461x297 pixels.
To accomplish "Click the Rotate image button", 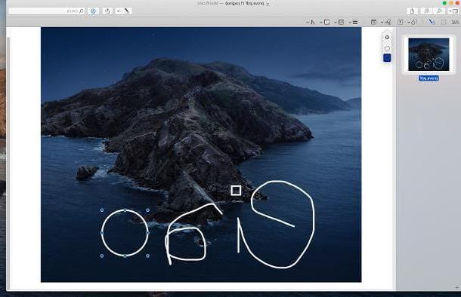I will [107, 11].
